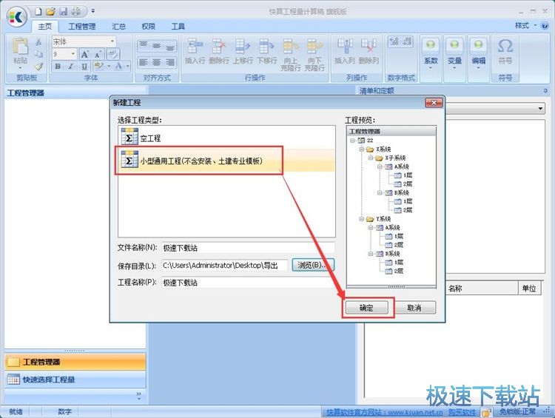Click the decrease font size icon
Viewport: 555px width, 418px height.
point(98,54)
